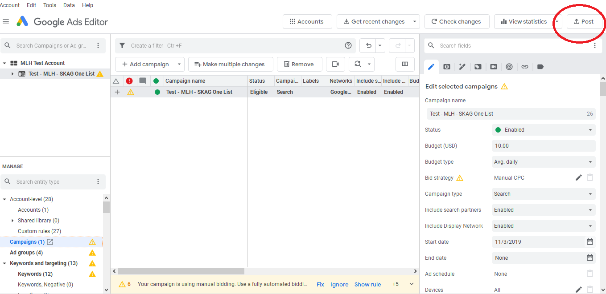Open the Add campaign dropdown arrow
This screenshot has height=294, width=606.
[x=179, y=64]
